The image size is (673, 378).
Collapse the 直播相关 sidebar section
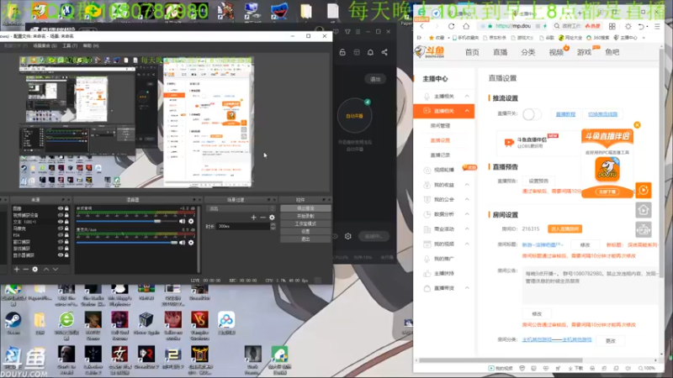(467, 111)
